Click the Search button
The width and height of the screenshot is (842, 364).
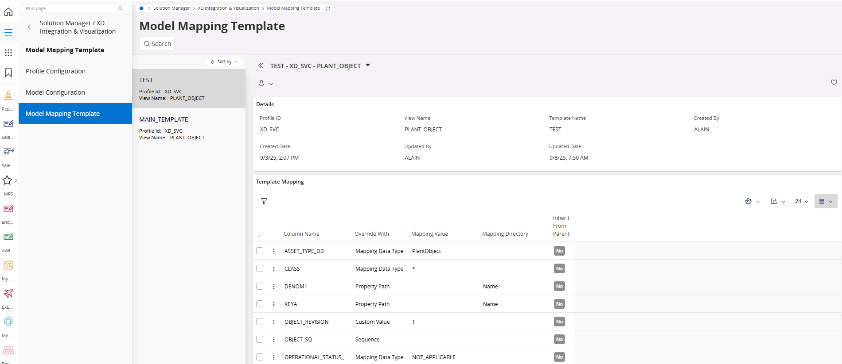pyautogui.click(x=157, y=44)
